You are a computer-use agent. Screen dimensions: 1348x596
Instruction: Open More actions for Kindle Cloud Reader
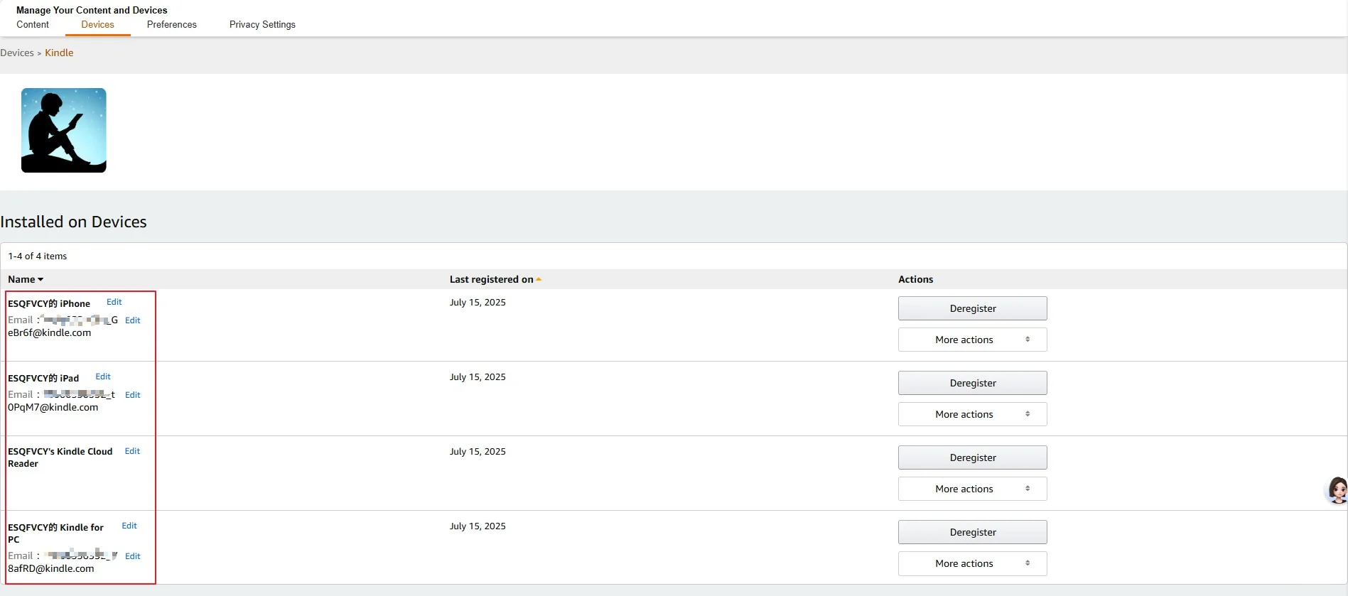[x=972, y=489]
